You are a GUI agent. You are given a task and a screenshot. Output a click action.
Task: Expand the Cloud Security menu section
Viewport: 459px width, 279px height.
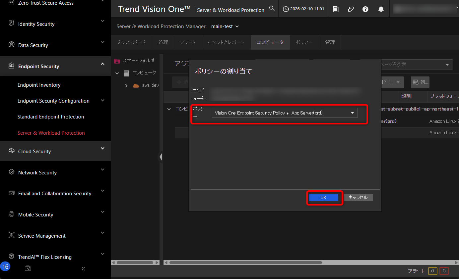[102, 149]
